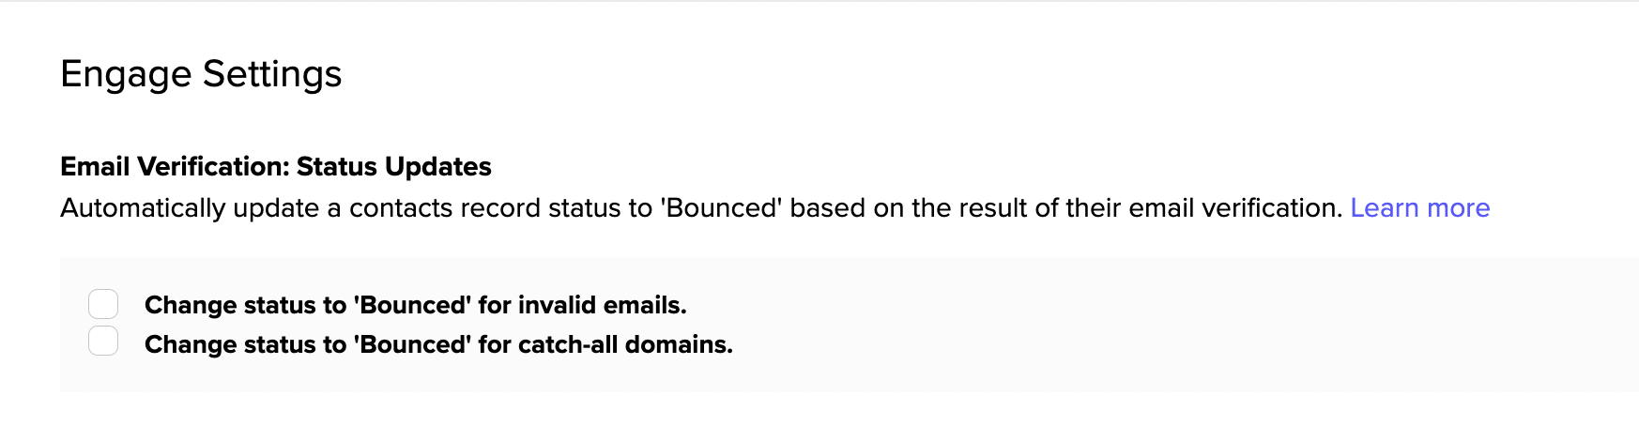This screenshot has height=441, width=1639.
Task: Click the 'Automatically update a contacts record' description text
Action: pos(701,207)
